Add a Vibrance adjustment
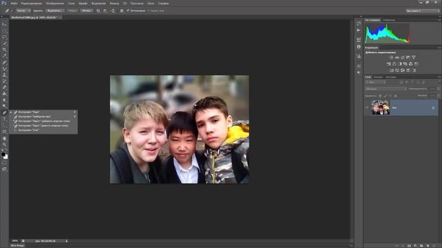 click(414, 57)
